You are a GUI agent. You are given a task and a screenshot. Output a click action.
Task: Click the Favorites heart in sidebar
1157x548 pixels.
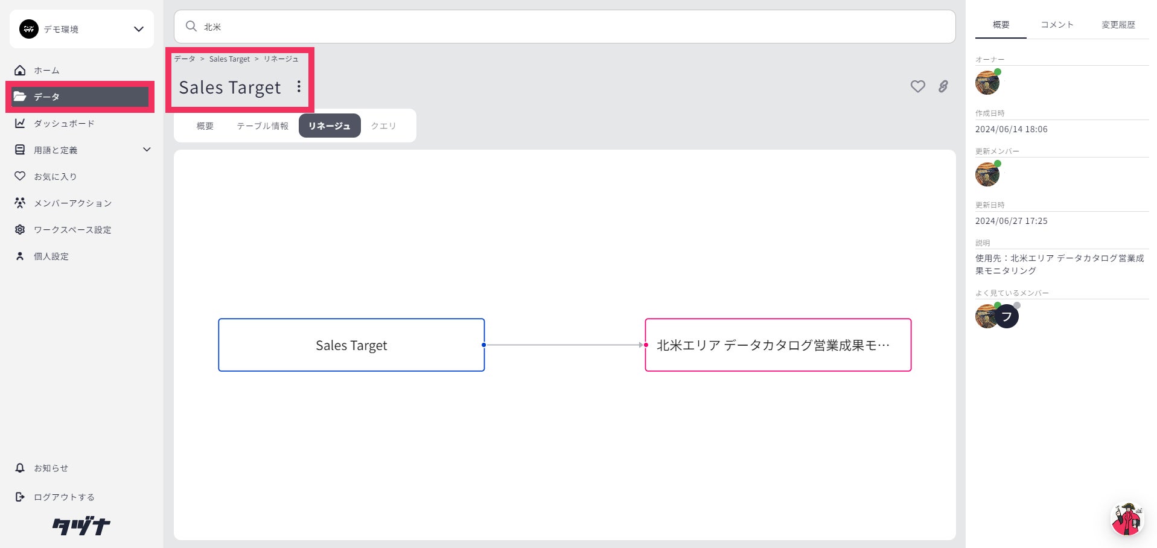(x=20, y=176)
